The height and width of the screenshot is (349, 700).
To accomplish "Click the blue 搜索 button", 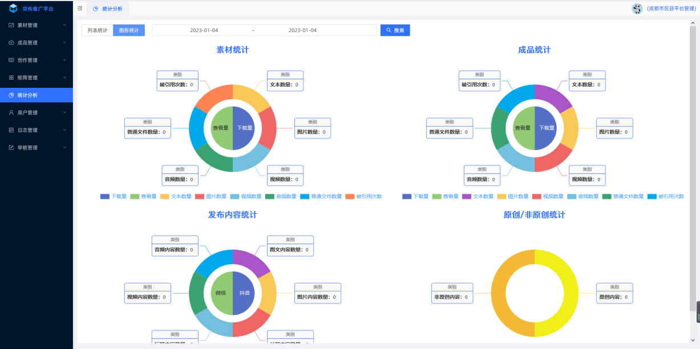I will (x=395, y=30).
